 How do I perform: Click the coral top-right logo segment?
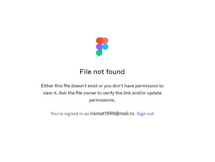105,40
